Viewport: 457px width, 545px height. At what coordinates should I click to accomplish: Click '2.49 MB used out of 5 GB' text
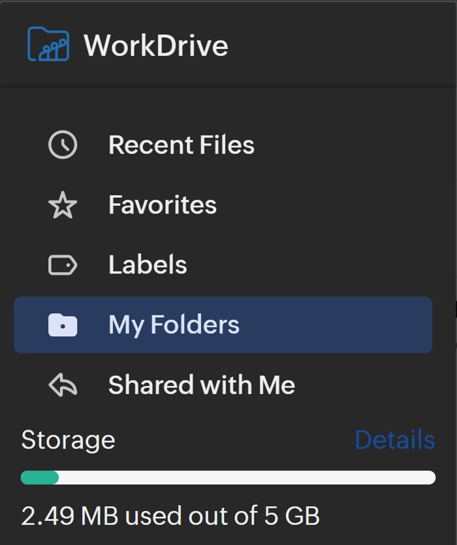(x=170, y=516)
